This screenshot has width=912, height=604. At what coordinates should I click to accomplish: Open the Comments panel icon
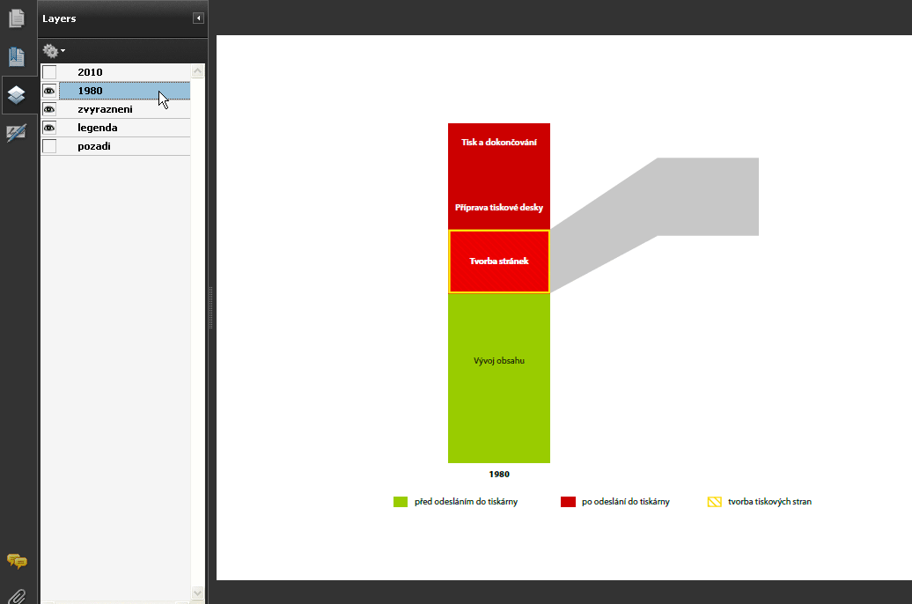coord(17,561)
